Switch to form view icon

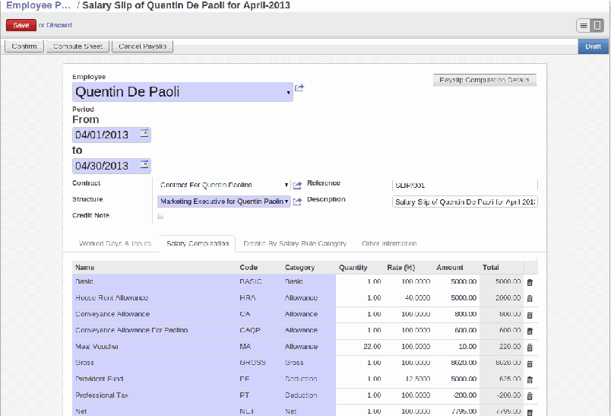[597, 25]
